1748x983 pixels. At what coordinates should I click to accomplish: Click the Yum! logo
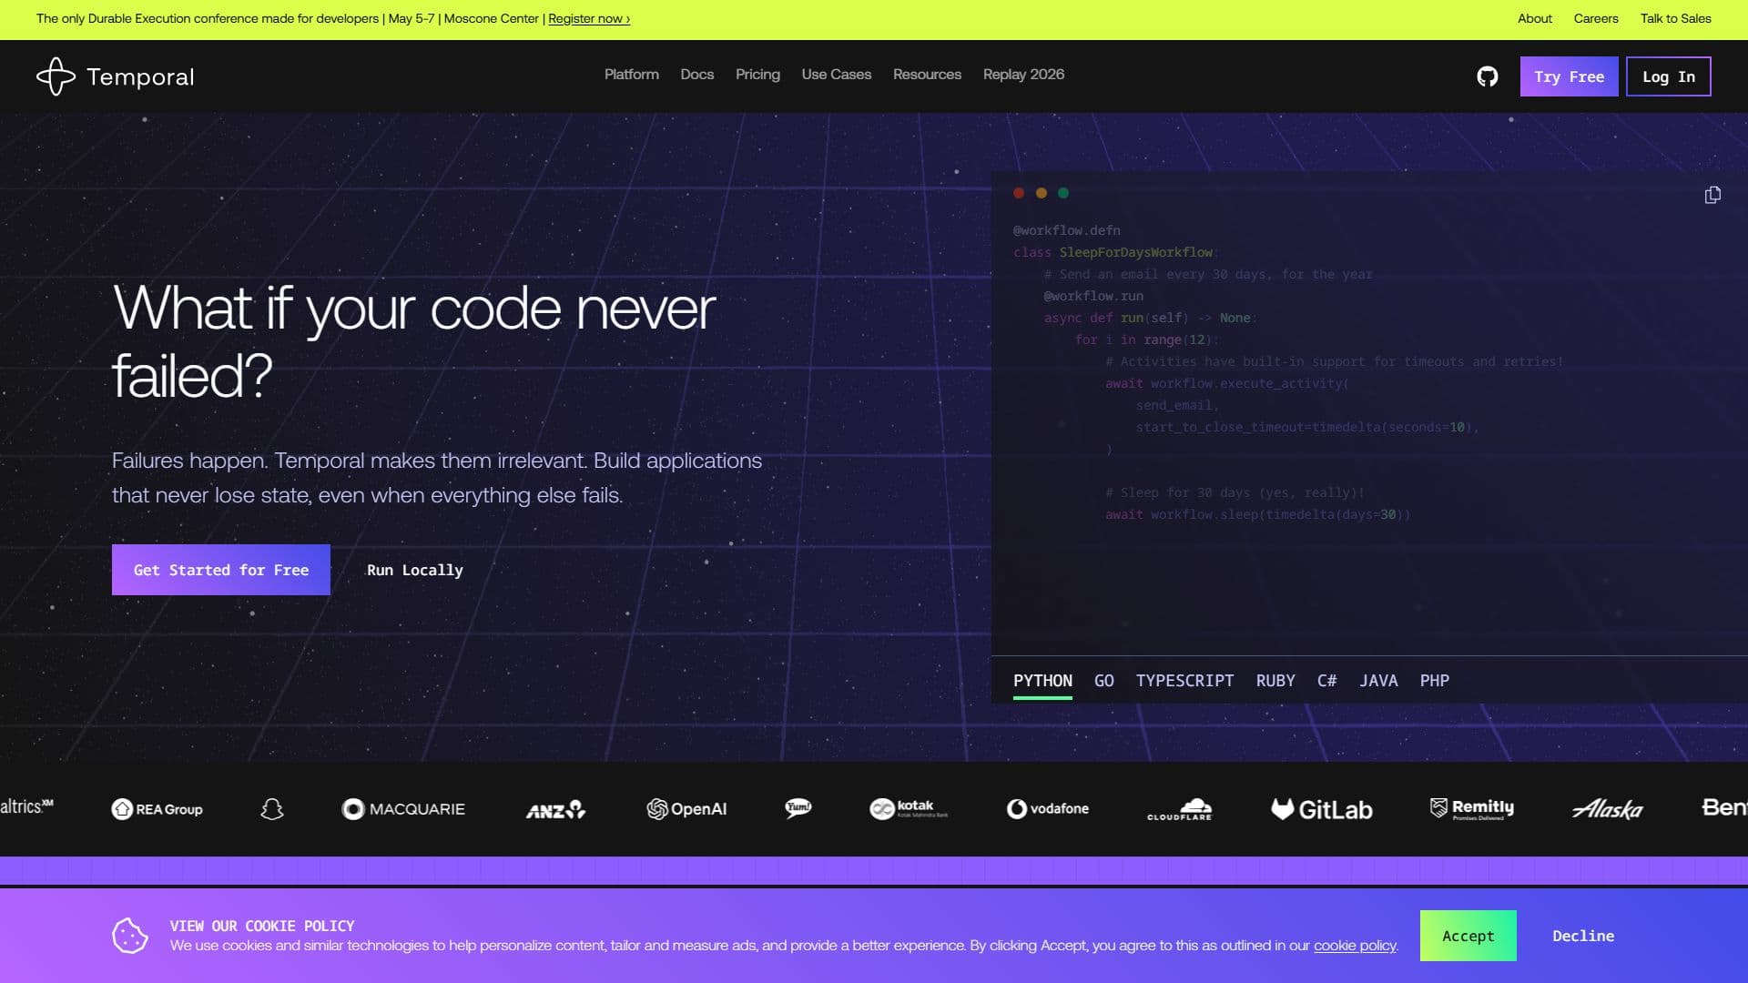(798, 808)
